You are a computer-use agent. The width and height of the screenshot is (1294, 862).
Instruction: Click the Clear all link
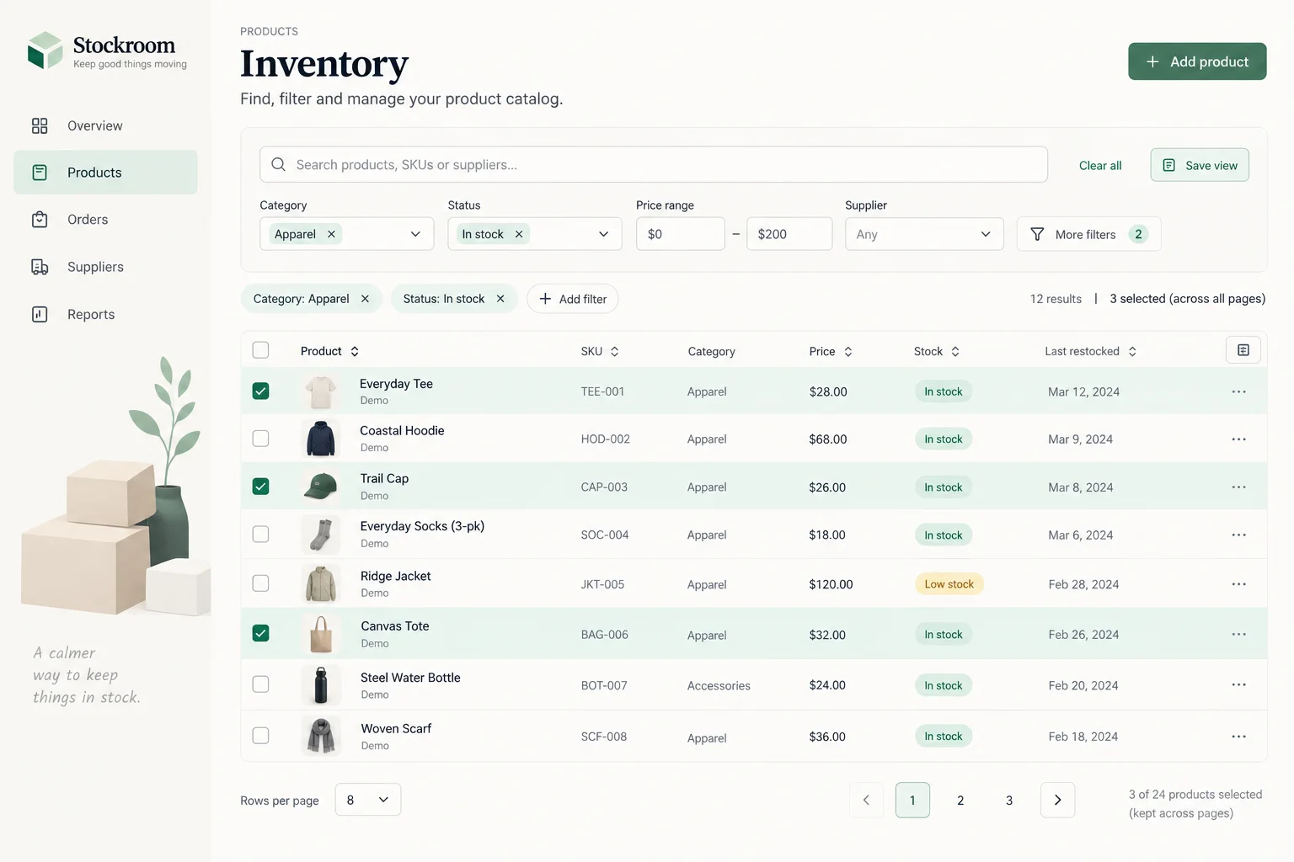pos(1100,166)
